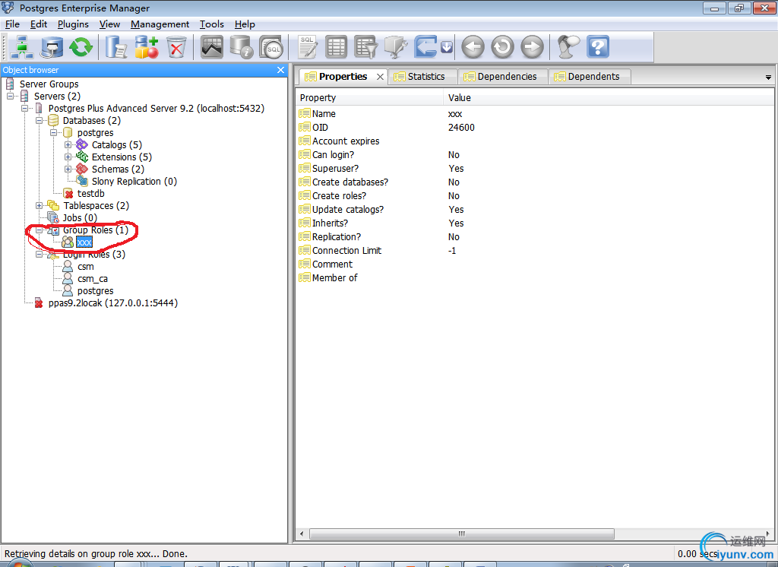
Task: Open the Management menu
Action: [160, 24]
